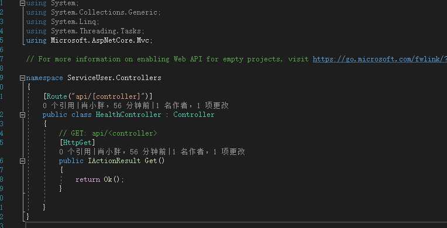Click Microsoft.AspNetCore.Mvc in the using line
Screen dimensions: 447x228
click(100, 40)
